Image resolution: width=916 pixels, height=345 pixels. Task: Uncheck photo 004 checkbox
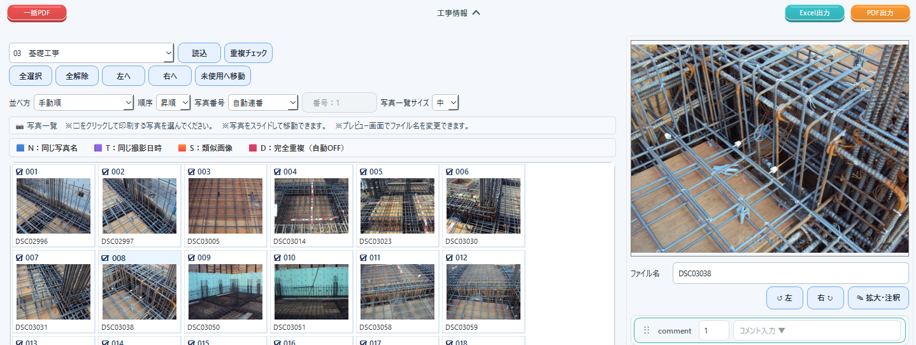[277, 171]
